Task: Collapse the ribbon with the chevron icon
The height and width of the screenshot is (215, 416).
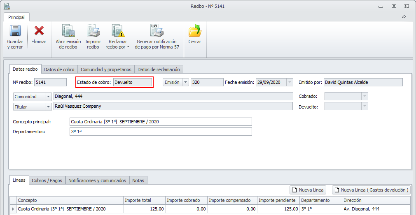Action: (x=404, y=17)
